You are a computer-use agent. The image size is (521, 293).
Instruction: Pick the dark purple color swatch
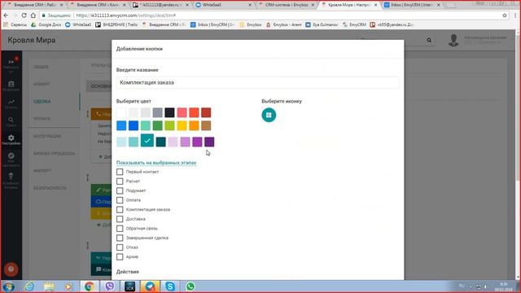[x=209, y=142]
